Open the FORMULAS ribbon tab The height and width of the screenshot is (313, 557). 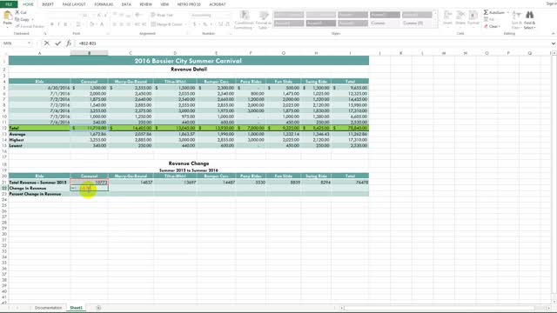[x=104, y=4]
